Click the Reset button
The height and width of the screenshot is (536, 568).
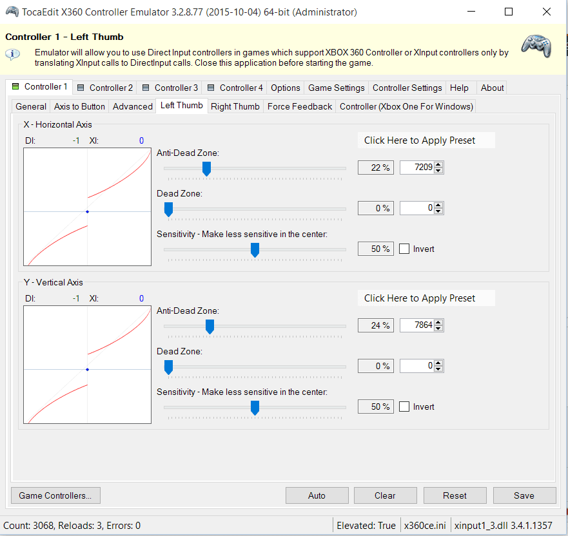coord(455,495)
